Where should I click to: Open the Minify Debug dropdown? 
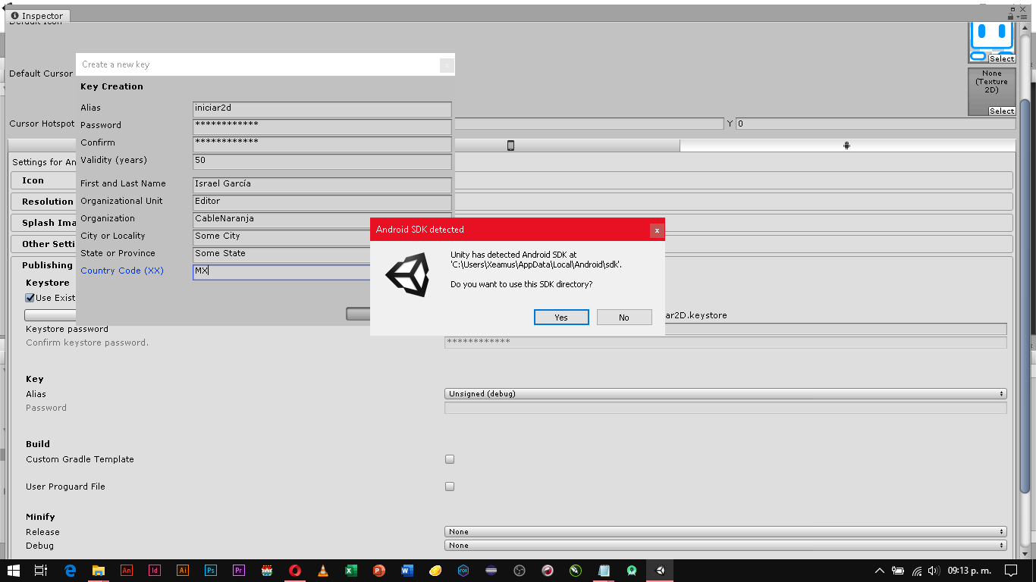tap(724, 545)
